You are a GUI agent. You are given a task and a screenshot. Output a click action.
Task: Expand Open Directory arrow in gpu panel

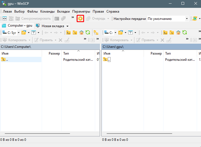125,33
